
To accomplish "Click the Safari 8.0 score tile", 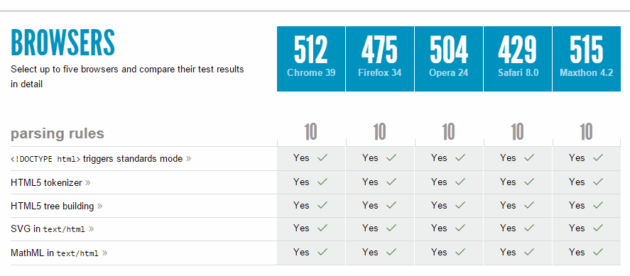I will pos(518,59).
